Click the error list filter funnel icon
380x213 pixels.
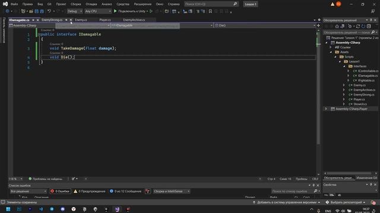click(x=147, y=191)
